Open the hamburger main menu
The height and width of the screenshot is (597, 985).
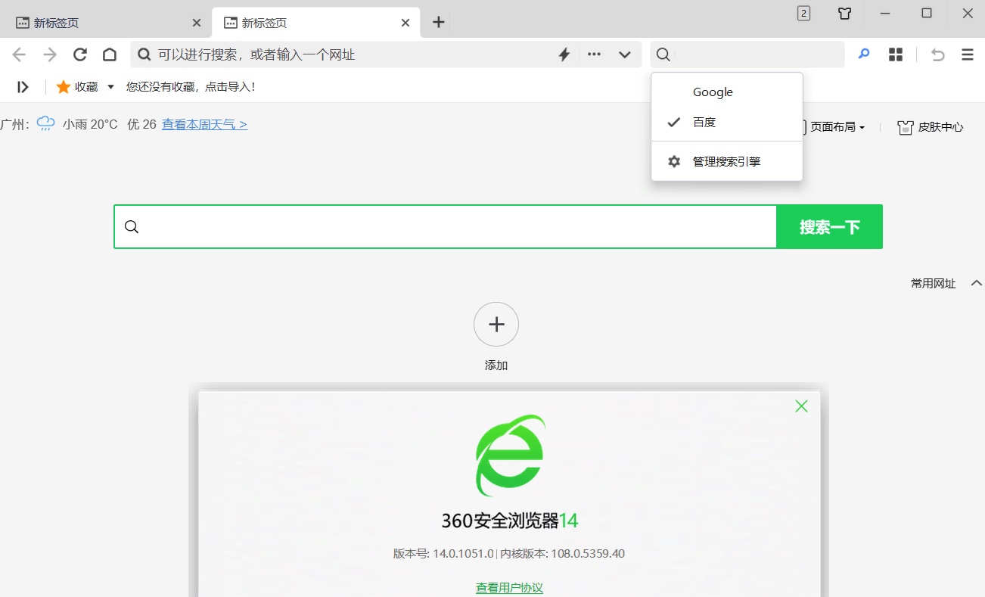click(x=966, y=54)
